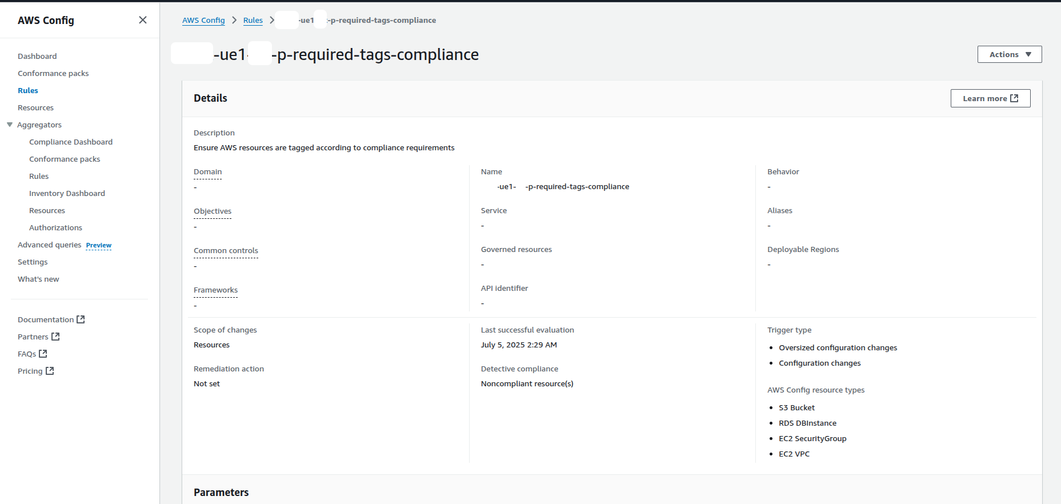Viewport: 1061px width, 504px height.
Task: Click the external link icon beside Partners
Action: [x=55, y=337]
